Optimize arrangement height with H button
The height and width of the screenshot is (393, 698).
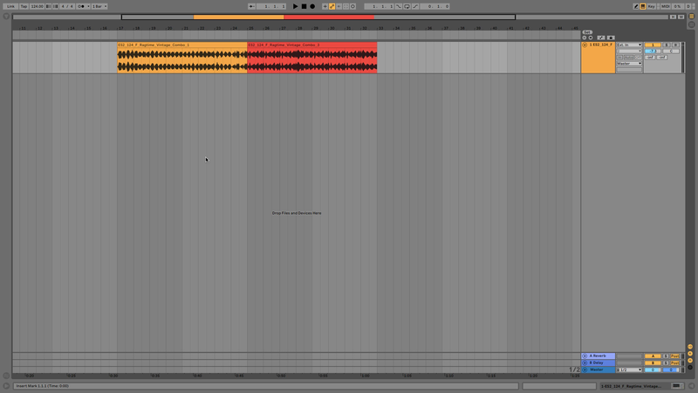point(673,17)
